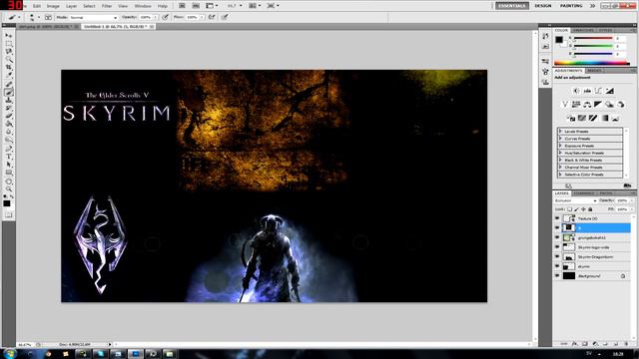Open the brush Mode dropdown in options bar
Viewport: 639px width, 359px height.
tap(93, 18)
